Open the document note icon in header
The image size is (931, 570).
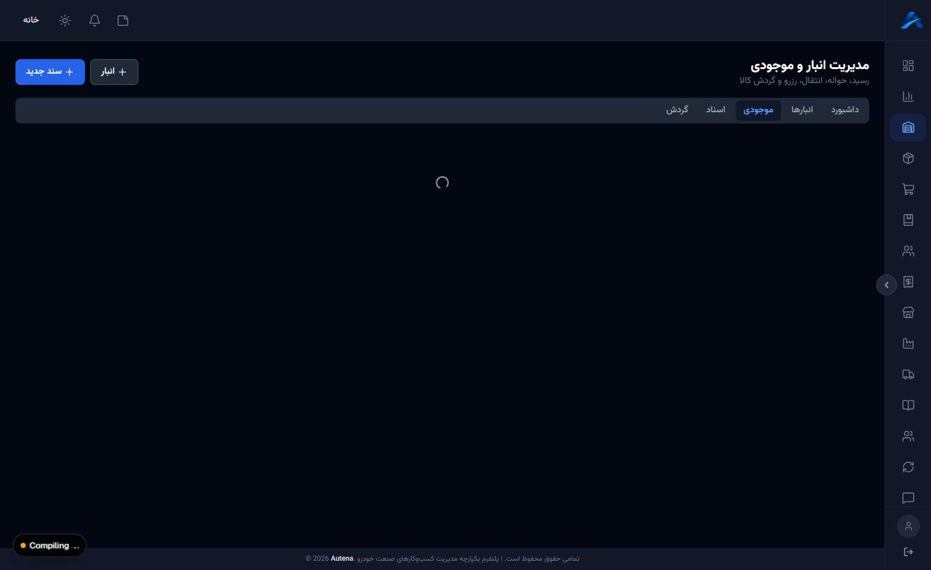point(123,21)
